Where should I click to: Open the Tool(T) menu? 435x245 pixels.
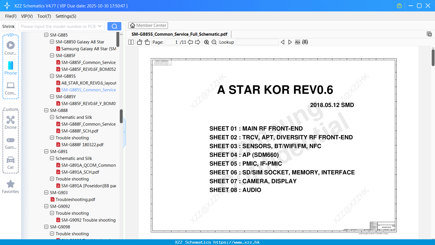click(x=44, y=16)
